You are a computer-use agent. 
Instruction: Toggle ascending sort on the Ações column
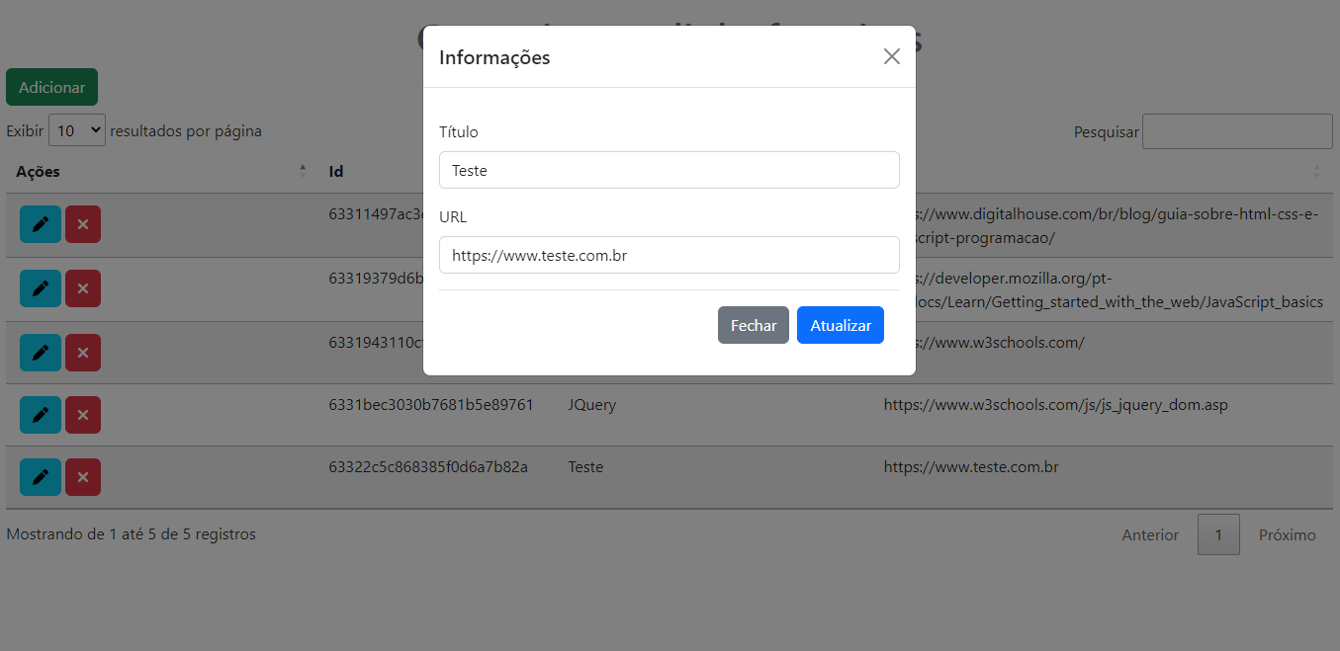[x=303, y=170]
